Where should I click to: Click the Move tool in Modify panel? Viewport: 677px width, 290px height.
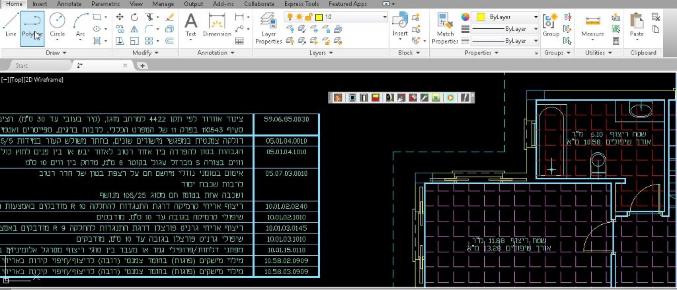pyautogui.click(x=120, y=17)
